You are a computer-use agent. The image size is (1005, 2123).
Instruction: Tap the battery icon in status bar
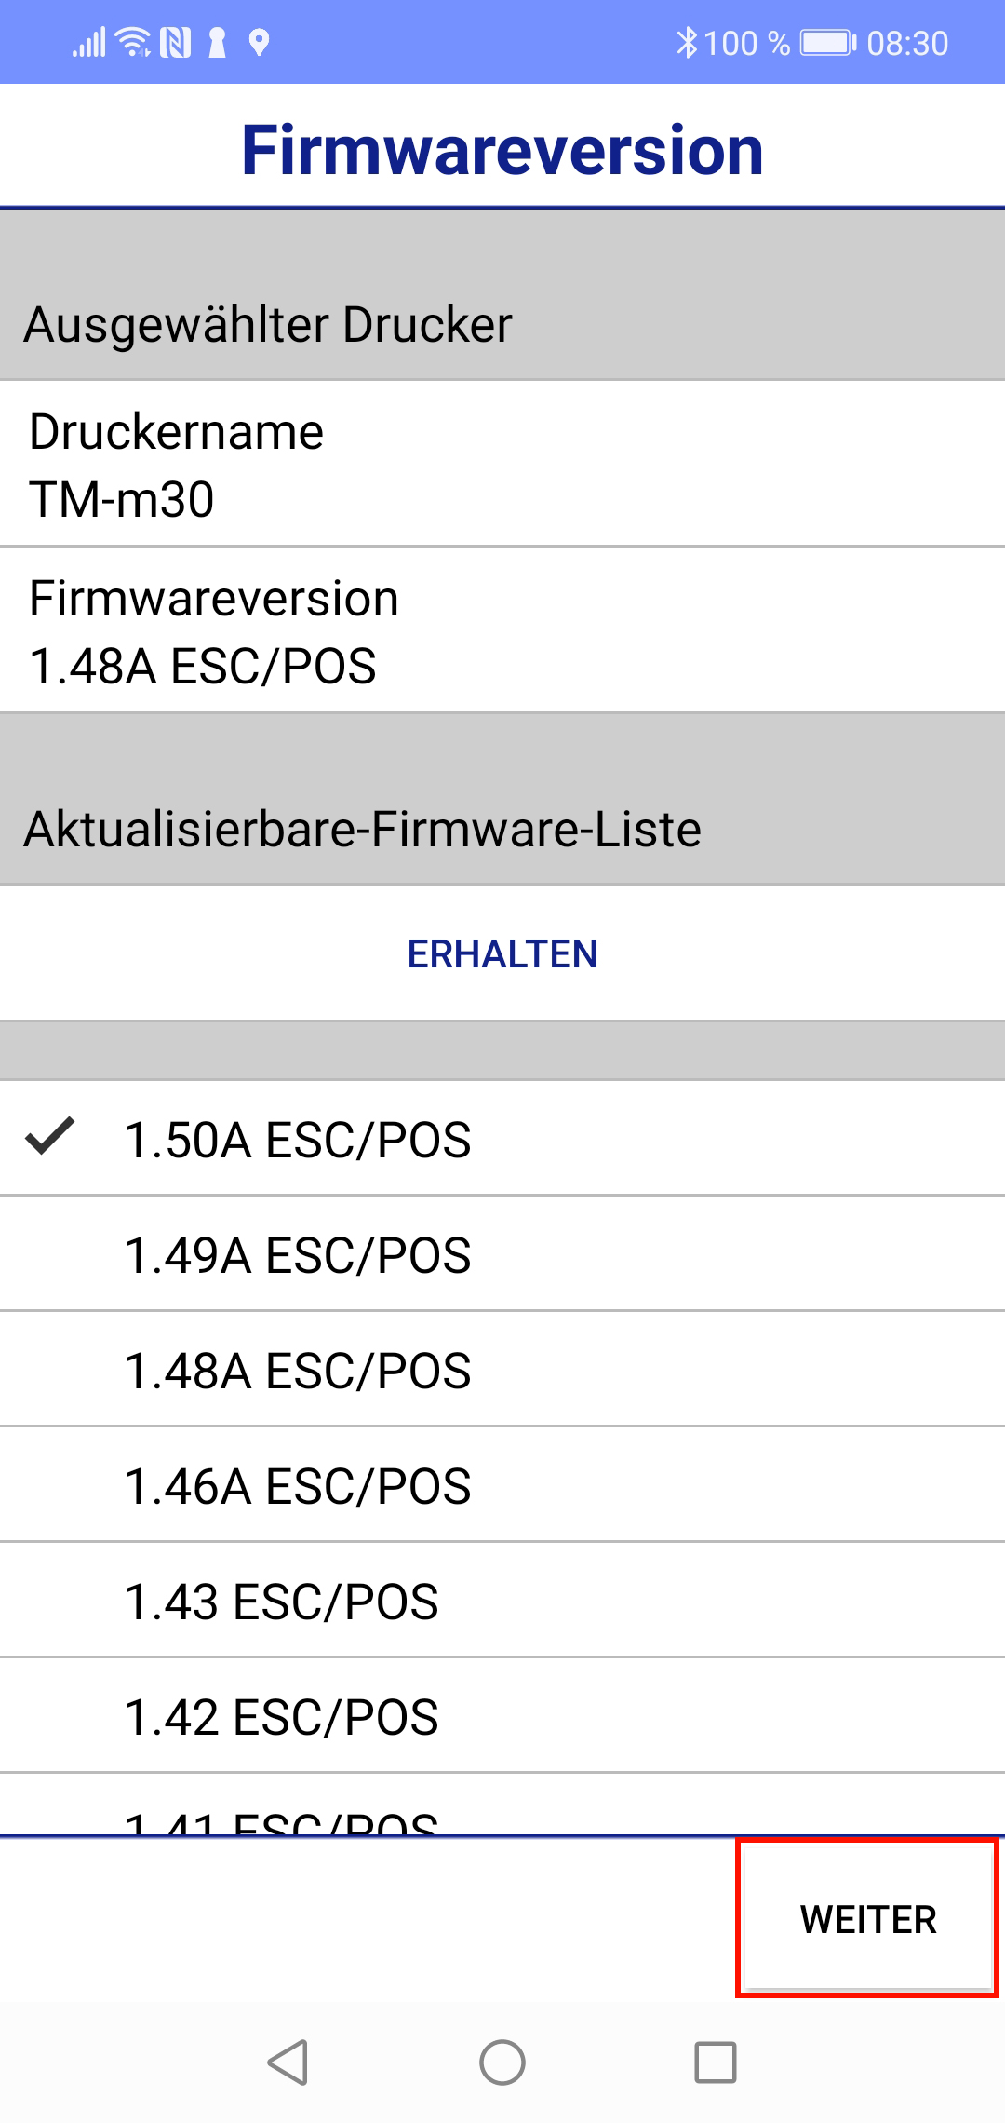coord(827,43)
